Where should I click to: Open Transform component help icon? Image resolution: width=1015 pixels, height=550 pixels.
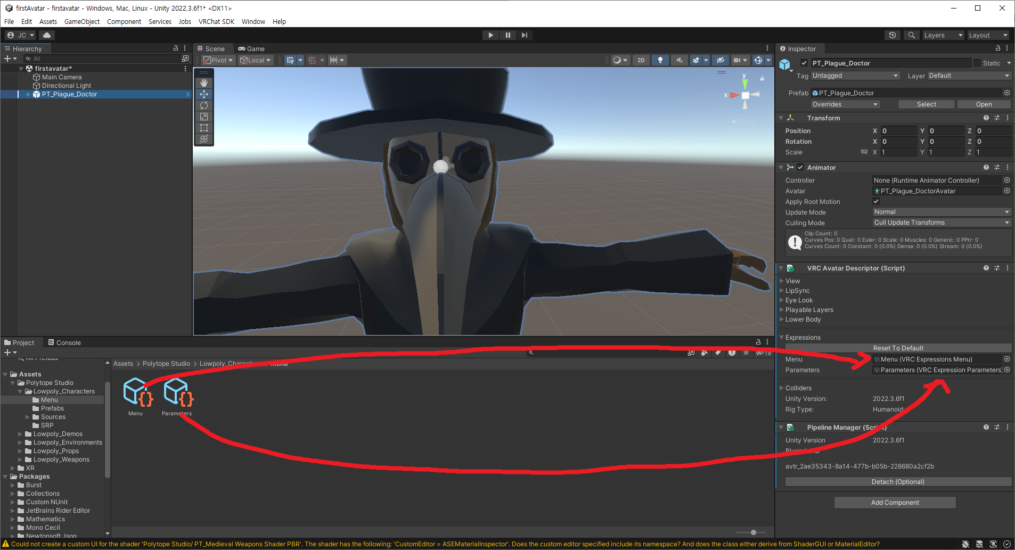[x=986, y=118]
